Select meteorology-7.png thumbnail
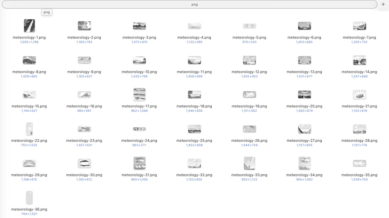 coord(359,26)
